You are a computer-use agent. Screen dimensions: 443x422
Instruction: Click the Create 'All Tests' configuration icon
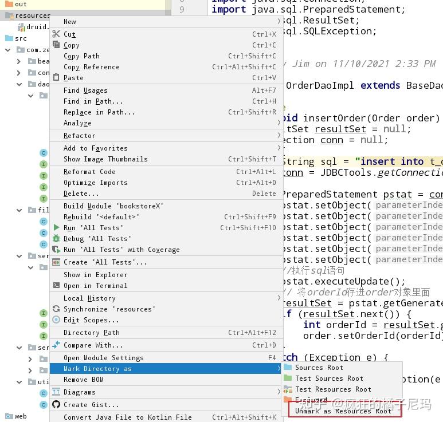56,262
